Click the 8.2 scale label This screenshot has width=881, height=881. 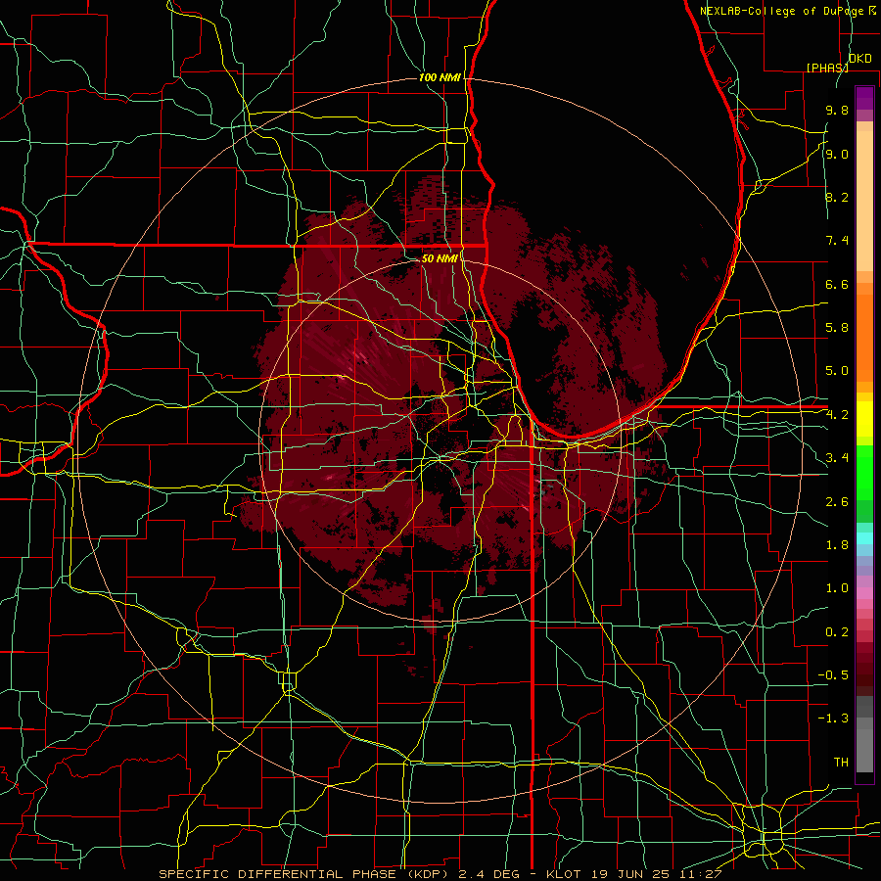(x=837, y=197)
